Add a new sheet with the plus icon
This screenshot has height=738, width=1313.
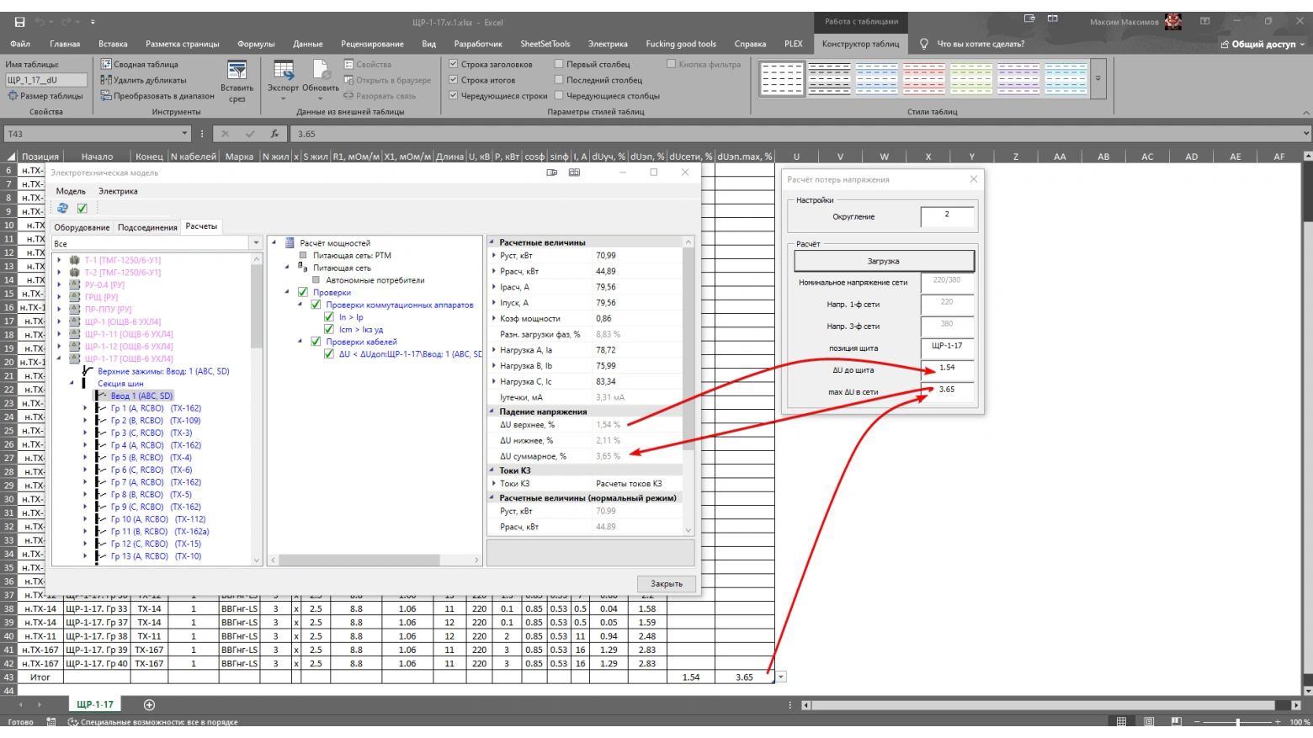tap(149, 704)
